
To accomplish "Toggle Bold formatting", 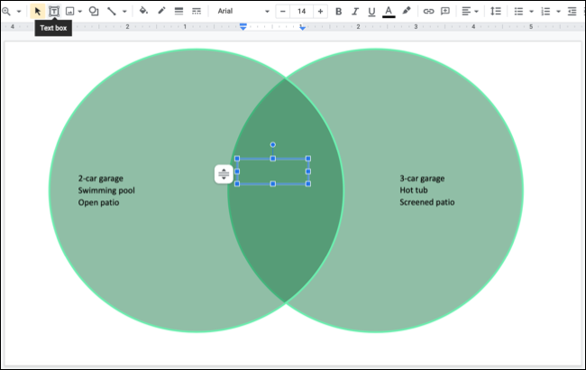I will pos(338,11).
